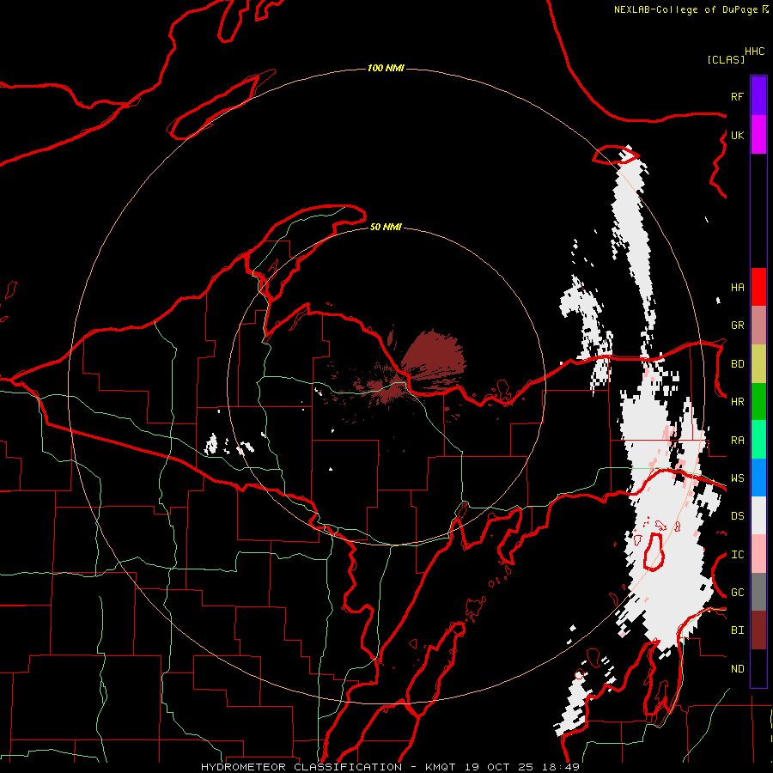
Task: Click the DS legend label
Action: 737,516
